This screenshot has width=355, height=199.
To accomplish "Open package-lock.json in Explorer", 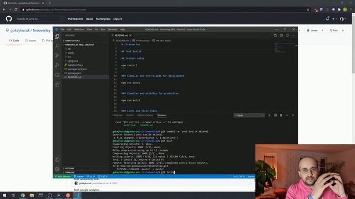I will (85, 69).
